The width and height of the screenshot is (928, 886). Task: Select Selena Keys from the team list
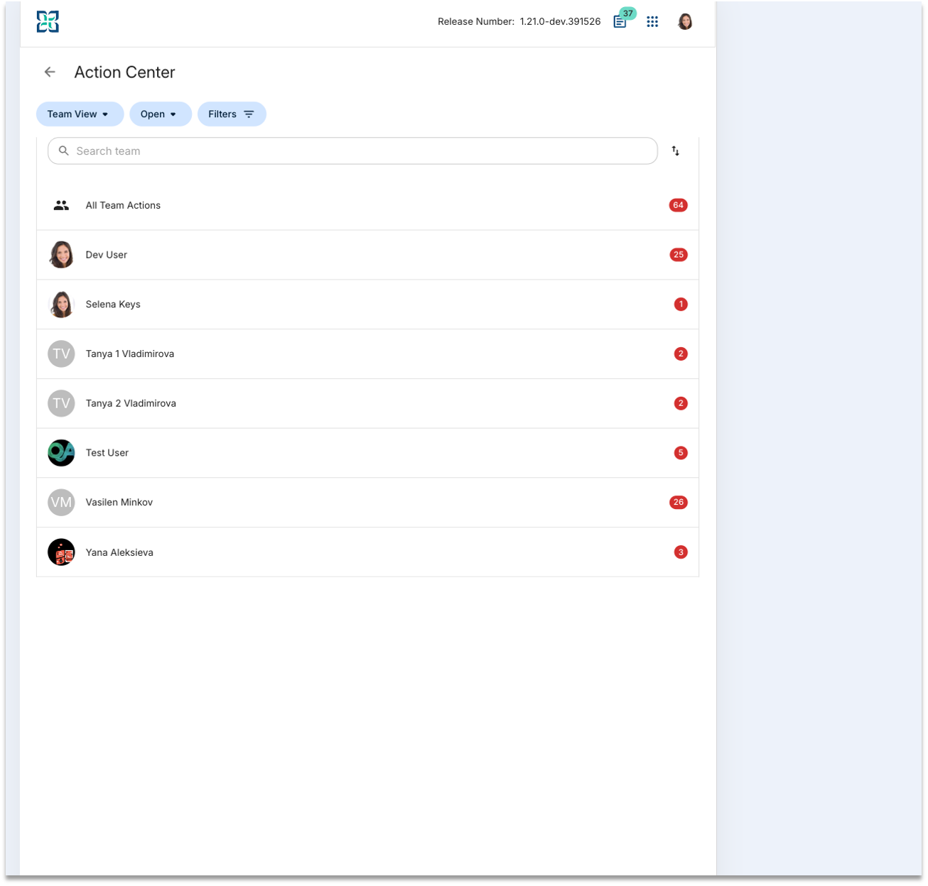pyautogui.click(x=367, y=305)
